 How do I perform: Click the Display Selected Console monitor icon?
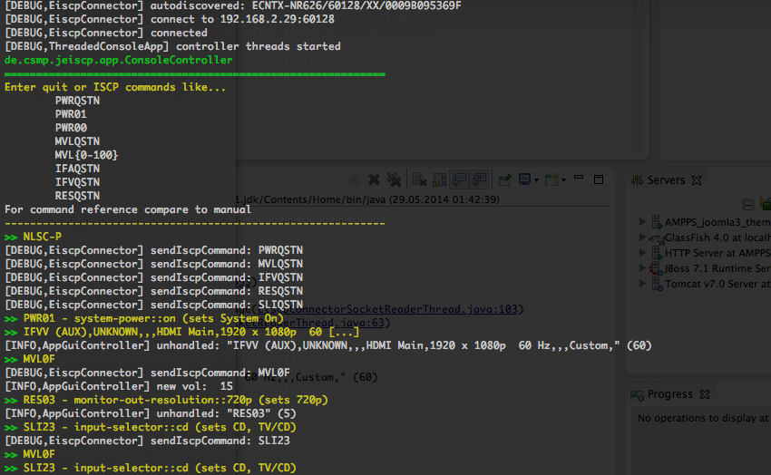tap(524, 179)
